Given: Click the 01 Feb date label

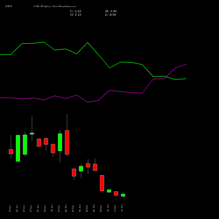Looking at the screenshot, I should (59, 208).
